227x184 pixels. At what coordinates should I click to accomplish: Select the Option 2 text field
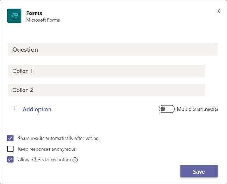106,90
